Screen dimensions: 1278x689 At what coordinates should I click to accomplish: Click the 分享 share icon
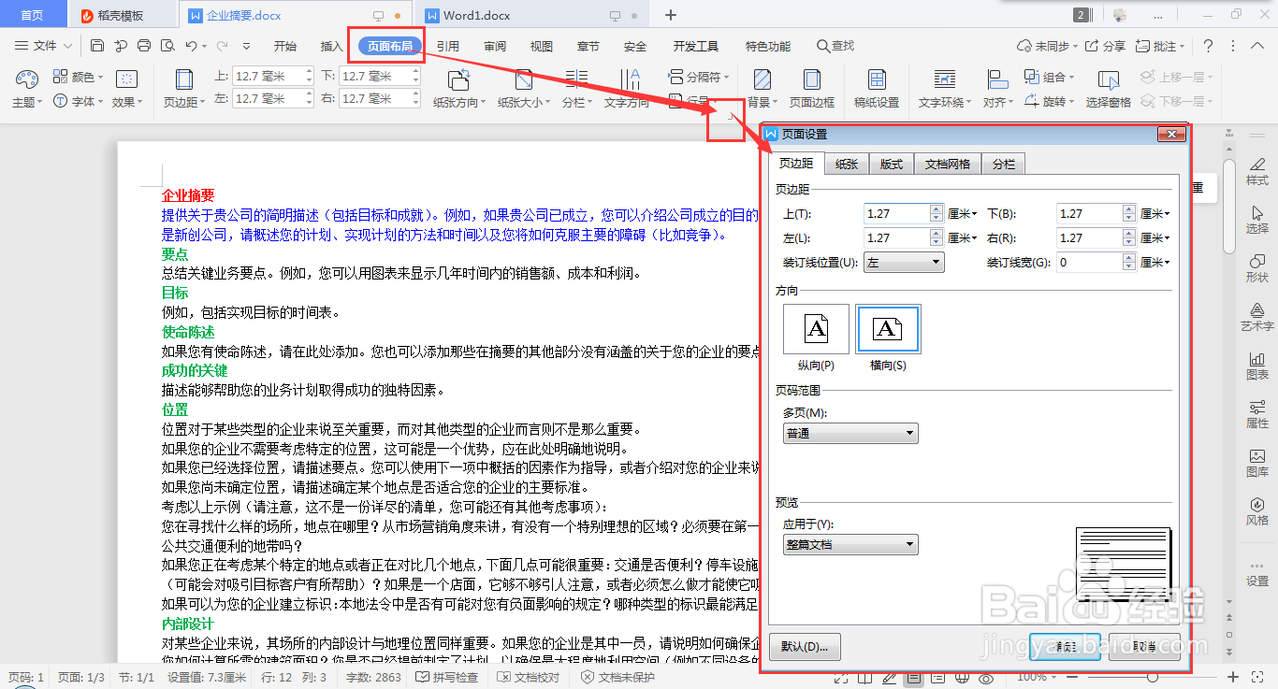coord(1105,46)
